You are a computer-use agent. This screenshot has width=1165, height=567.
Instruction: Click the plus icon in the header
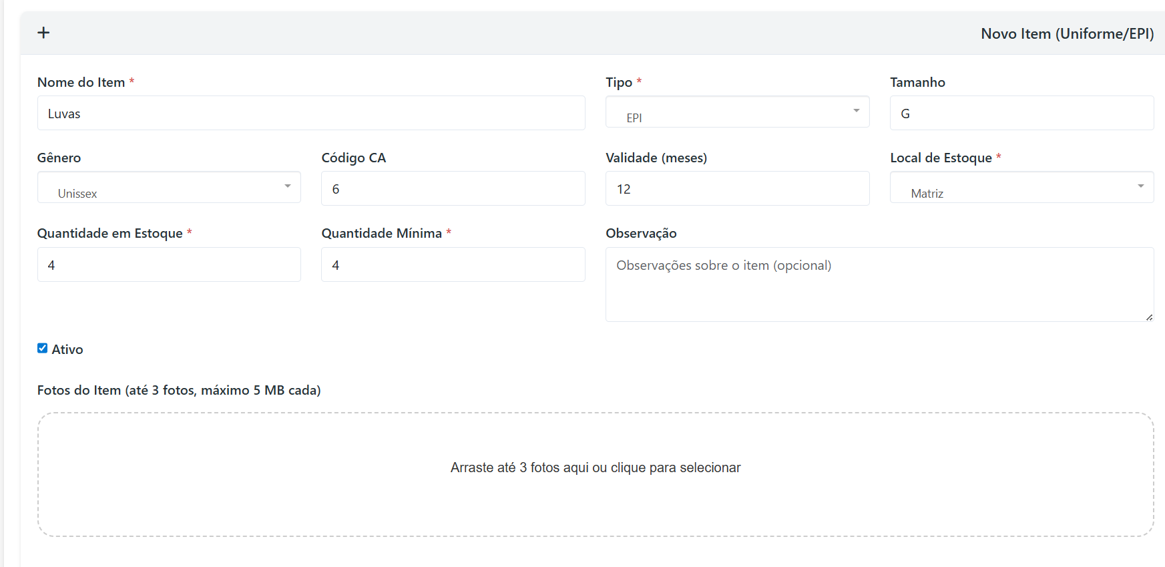(x=43, y=33)
